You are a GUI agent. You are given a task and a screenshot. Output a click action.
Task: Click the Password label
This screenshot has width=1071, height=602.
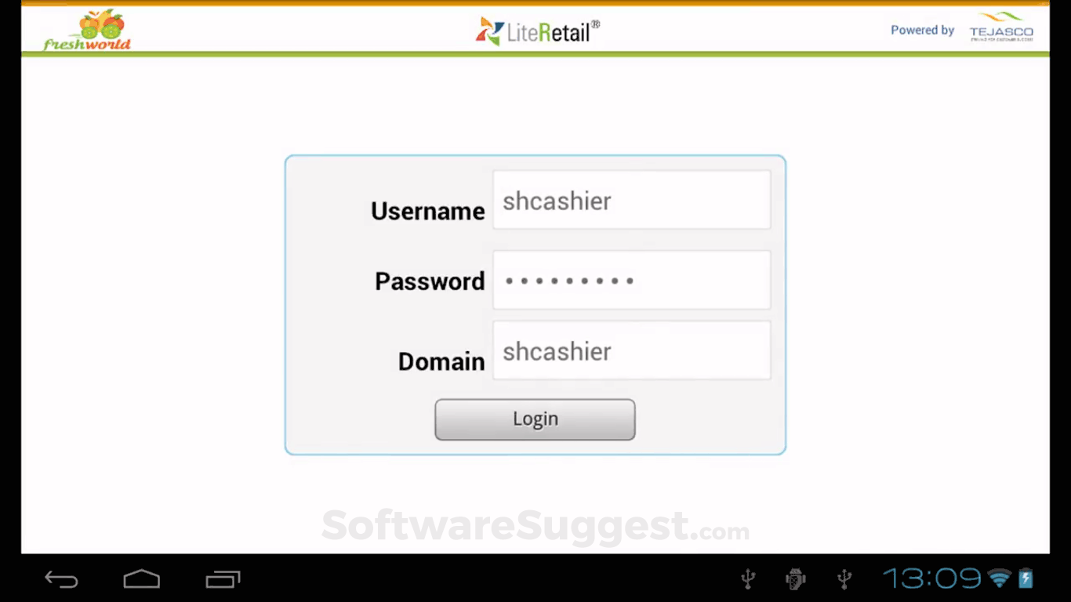(x=430, y=281)
